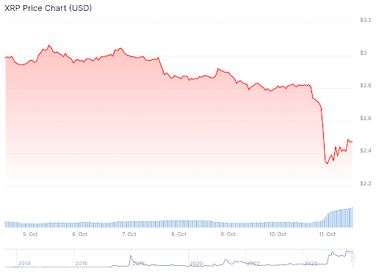Click the navigator range handle at right edge
Viewport: 376px width, 274px height.
[x=353, y=258]
